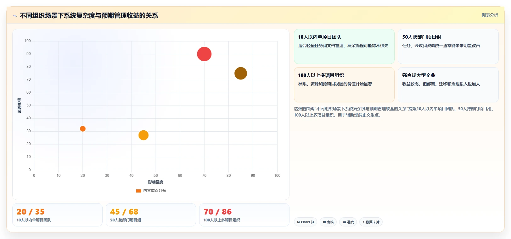This screenshot has height=239, width=511.
Task: Click the icon in the Chart.js tag
Action: (299, 222)
